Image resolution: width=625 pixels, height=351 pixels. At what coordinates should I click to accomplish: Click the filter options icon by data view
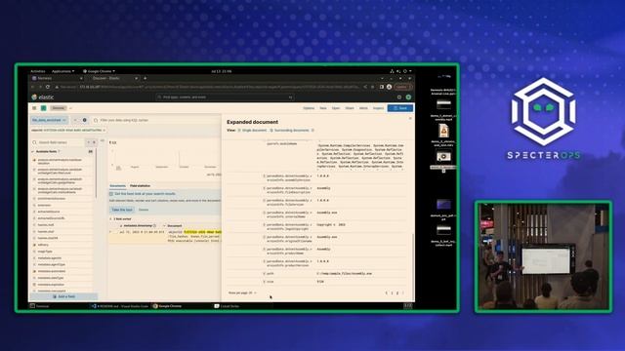pos(75,120)
